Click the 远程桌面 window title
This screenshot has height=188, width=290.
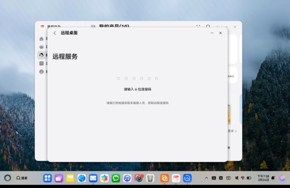click(x=69, y=33)
